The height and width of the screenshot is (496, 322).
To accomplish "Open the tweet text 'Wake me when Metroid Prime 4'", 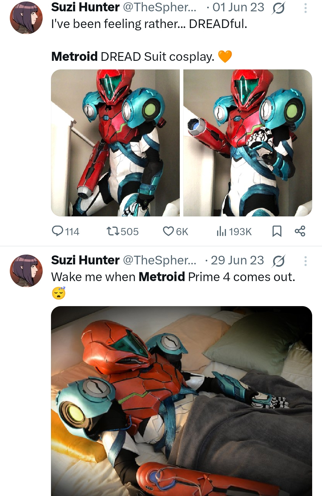I will click(173, 277).
